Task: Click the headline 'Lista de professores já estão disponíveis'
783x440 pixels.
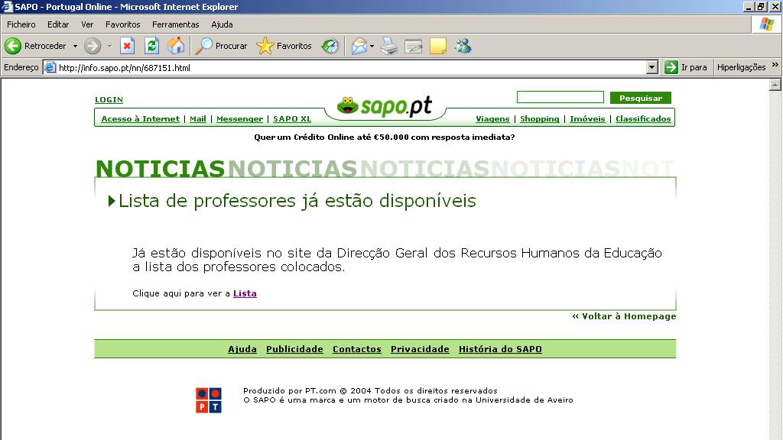Action: [x=297, y=201]
